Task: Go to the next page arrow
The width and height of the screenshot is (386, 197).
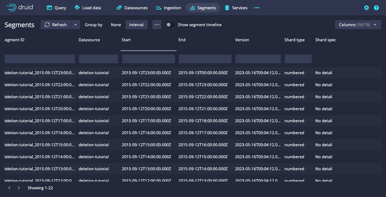Action: click(x=19, y=188)
